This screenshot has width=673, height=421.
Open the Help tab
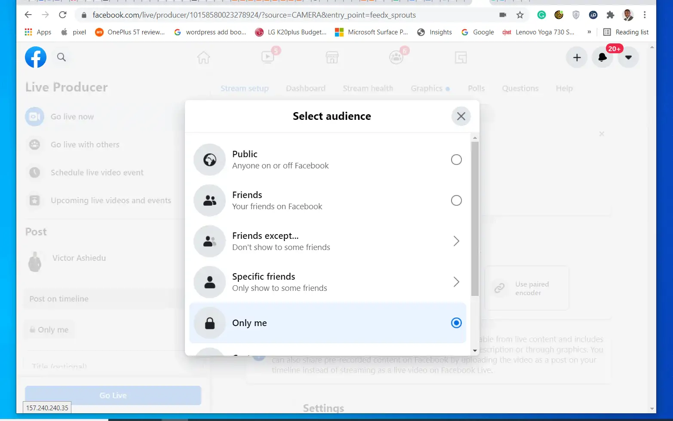pyautogui.click(x=564, y=88)
